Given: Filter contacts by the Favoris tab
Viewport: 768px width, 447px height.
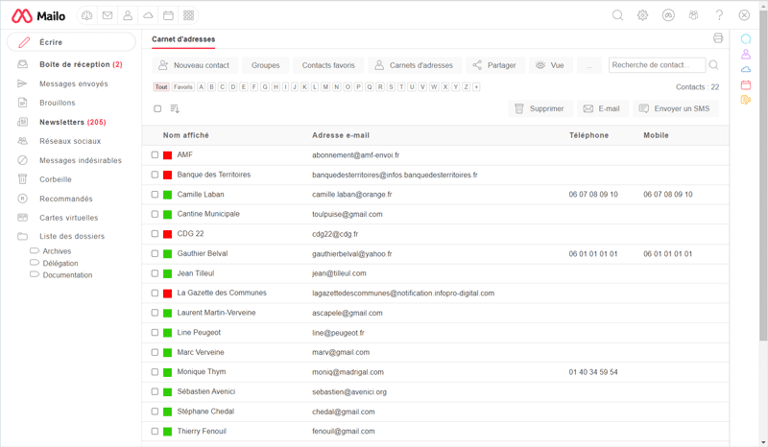Looking at the screenshot, I should 183,87.
